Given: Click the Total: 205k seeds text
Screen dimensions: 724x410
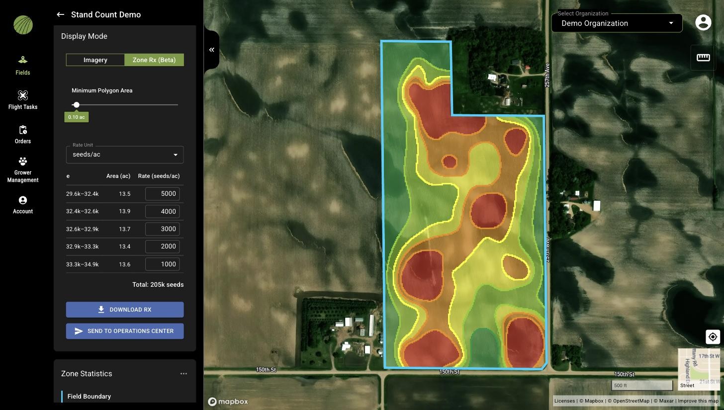Looking at the screenshot, I should (x=158, y=285).
